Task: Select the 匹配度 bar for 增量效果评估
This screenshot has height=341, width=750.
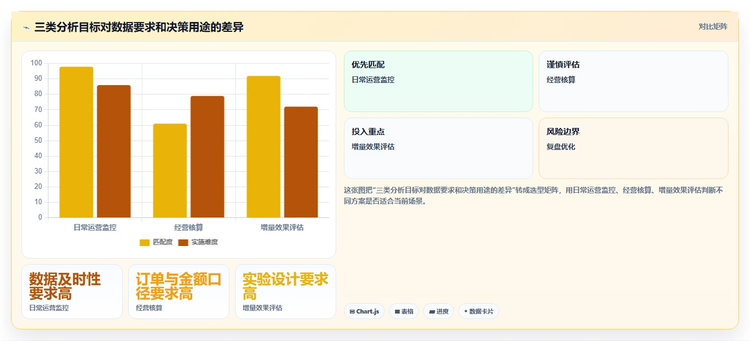Action: click(x=264, y=147)
